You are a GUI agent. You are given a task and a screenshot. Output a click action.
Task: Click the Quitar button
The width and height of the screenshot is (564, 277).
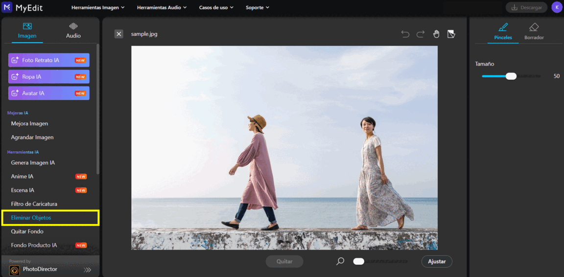coord(284,261)
